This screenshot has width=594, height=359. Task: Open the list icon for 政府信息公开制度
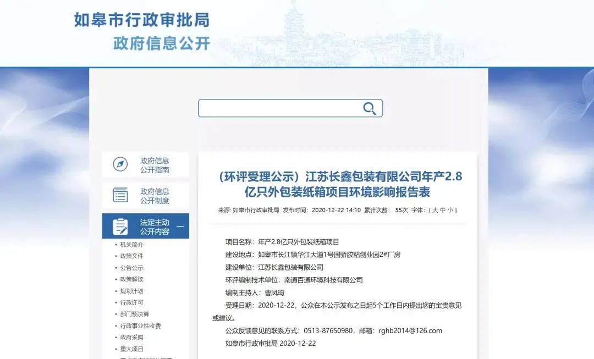tap(120, 195)
